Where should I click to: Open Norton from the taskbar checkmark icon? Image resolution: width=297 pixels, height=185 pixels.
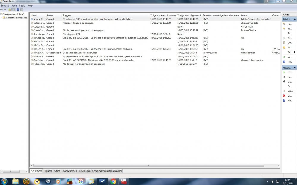(x=37, y=181)
